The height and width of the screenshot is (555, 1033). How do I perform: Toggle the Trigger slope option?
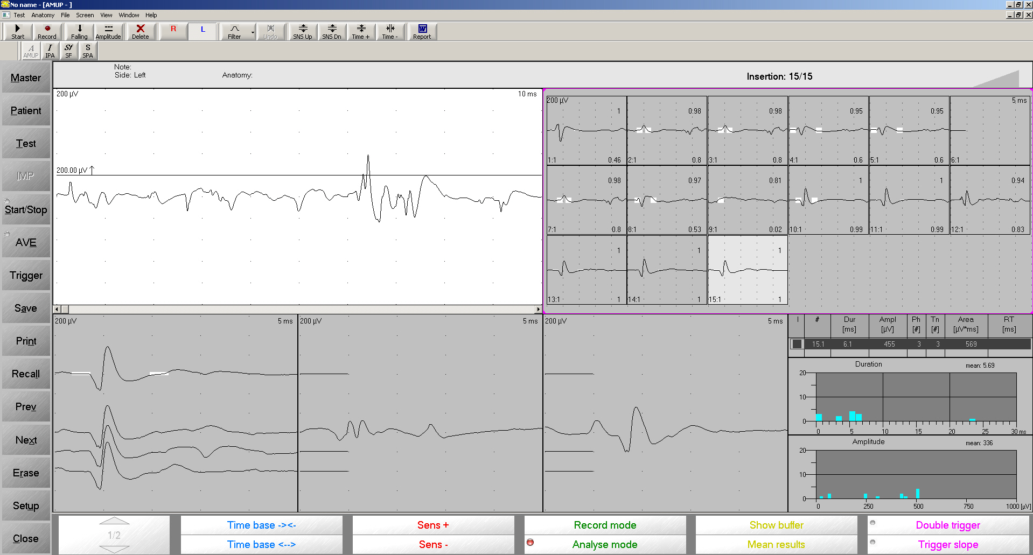tap(948, 544)
